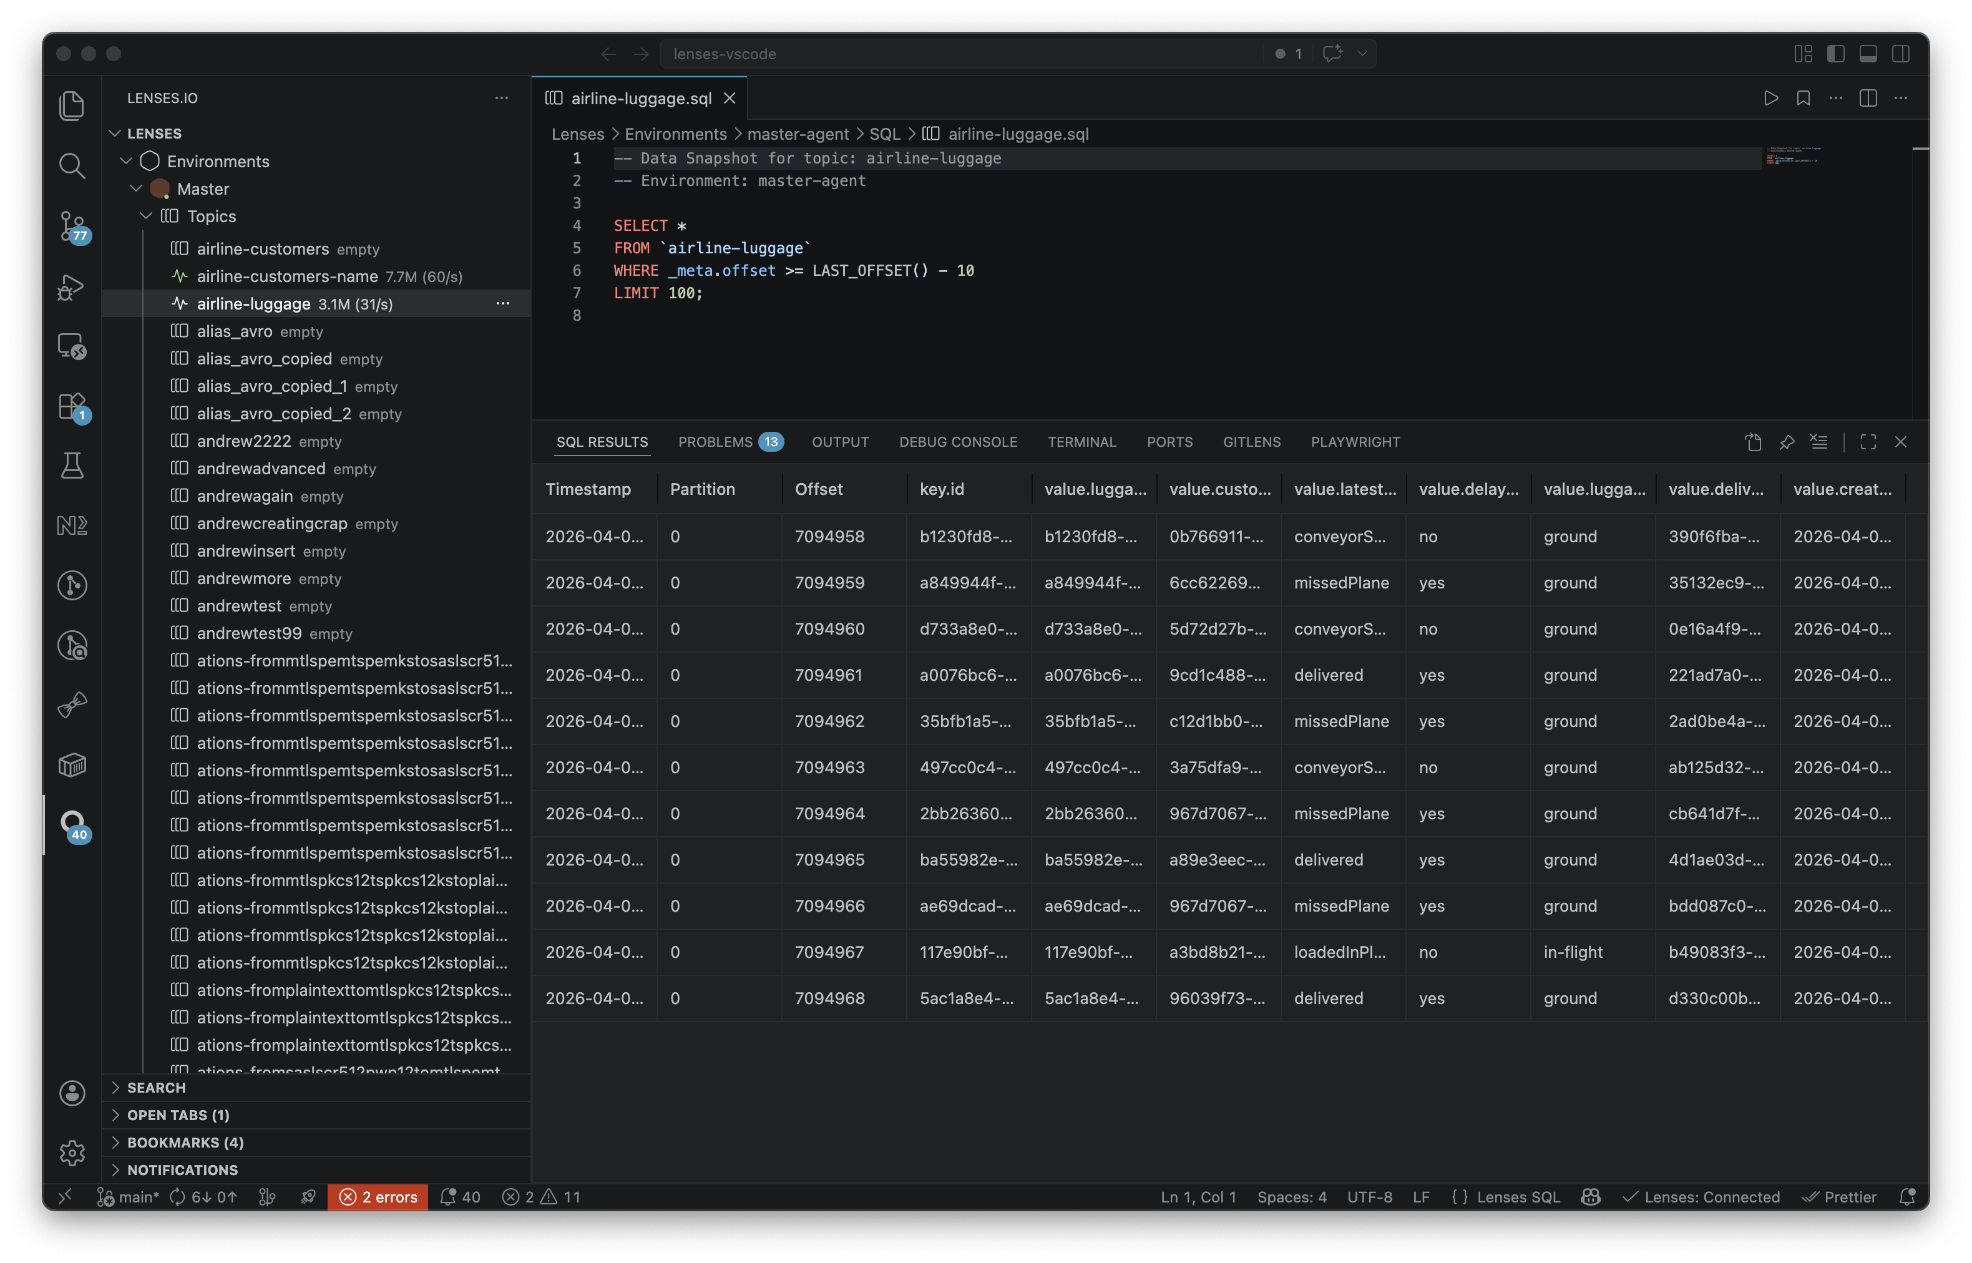1972x1263 pixels.
Task: Toggle the bottom panel visibility
Action: (x=1868, y=53)
